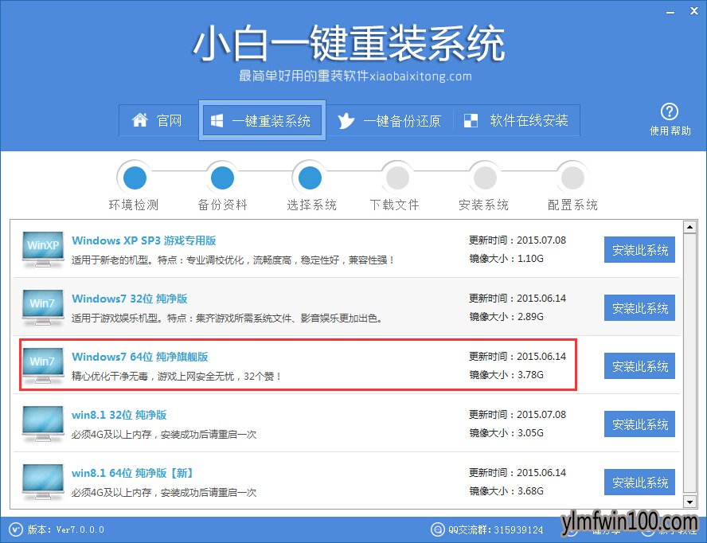707x543 pixels.
Task: Click the 环境检测 step circle
Action: tap(135, 178)
